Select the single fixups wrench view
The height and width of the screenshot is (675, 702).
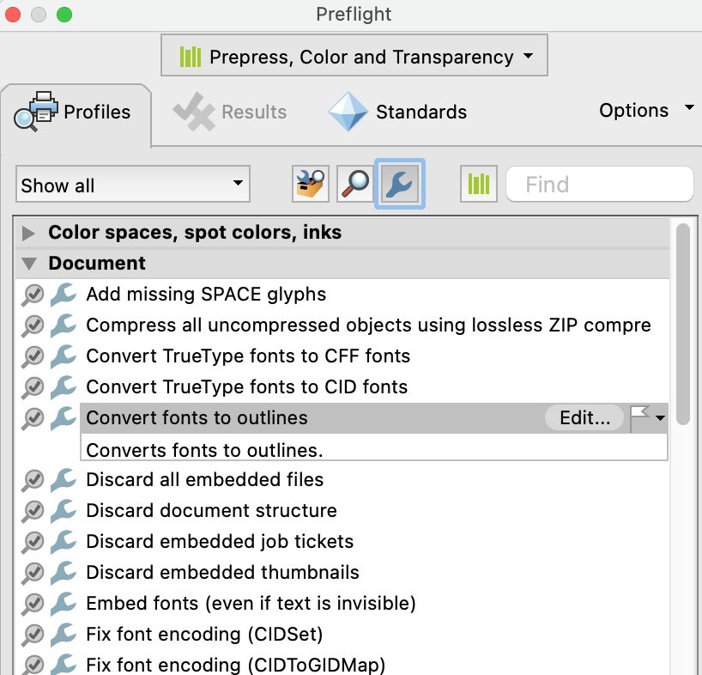(x=398, y=184)
